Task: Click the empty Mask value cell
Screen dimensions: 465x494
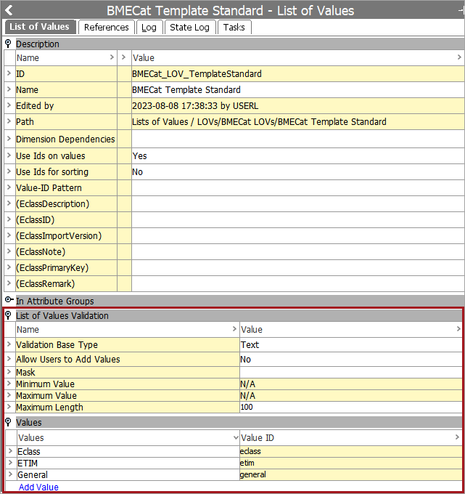Action: pyautogui.click(x=350, y=372)
